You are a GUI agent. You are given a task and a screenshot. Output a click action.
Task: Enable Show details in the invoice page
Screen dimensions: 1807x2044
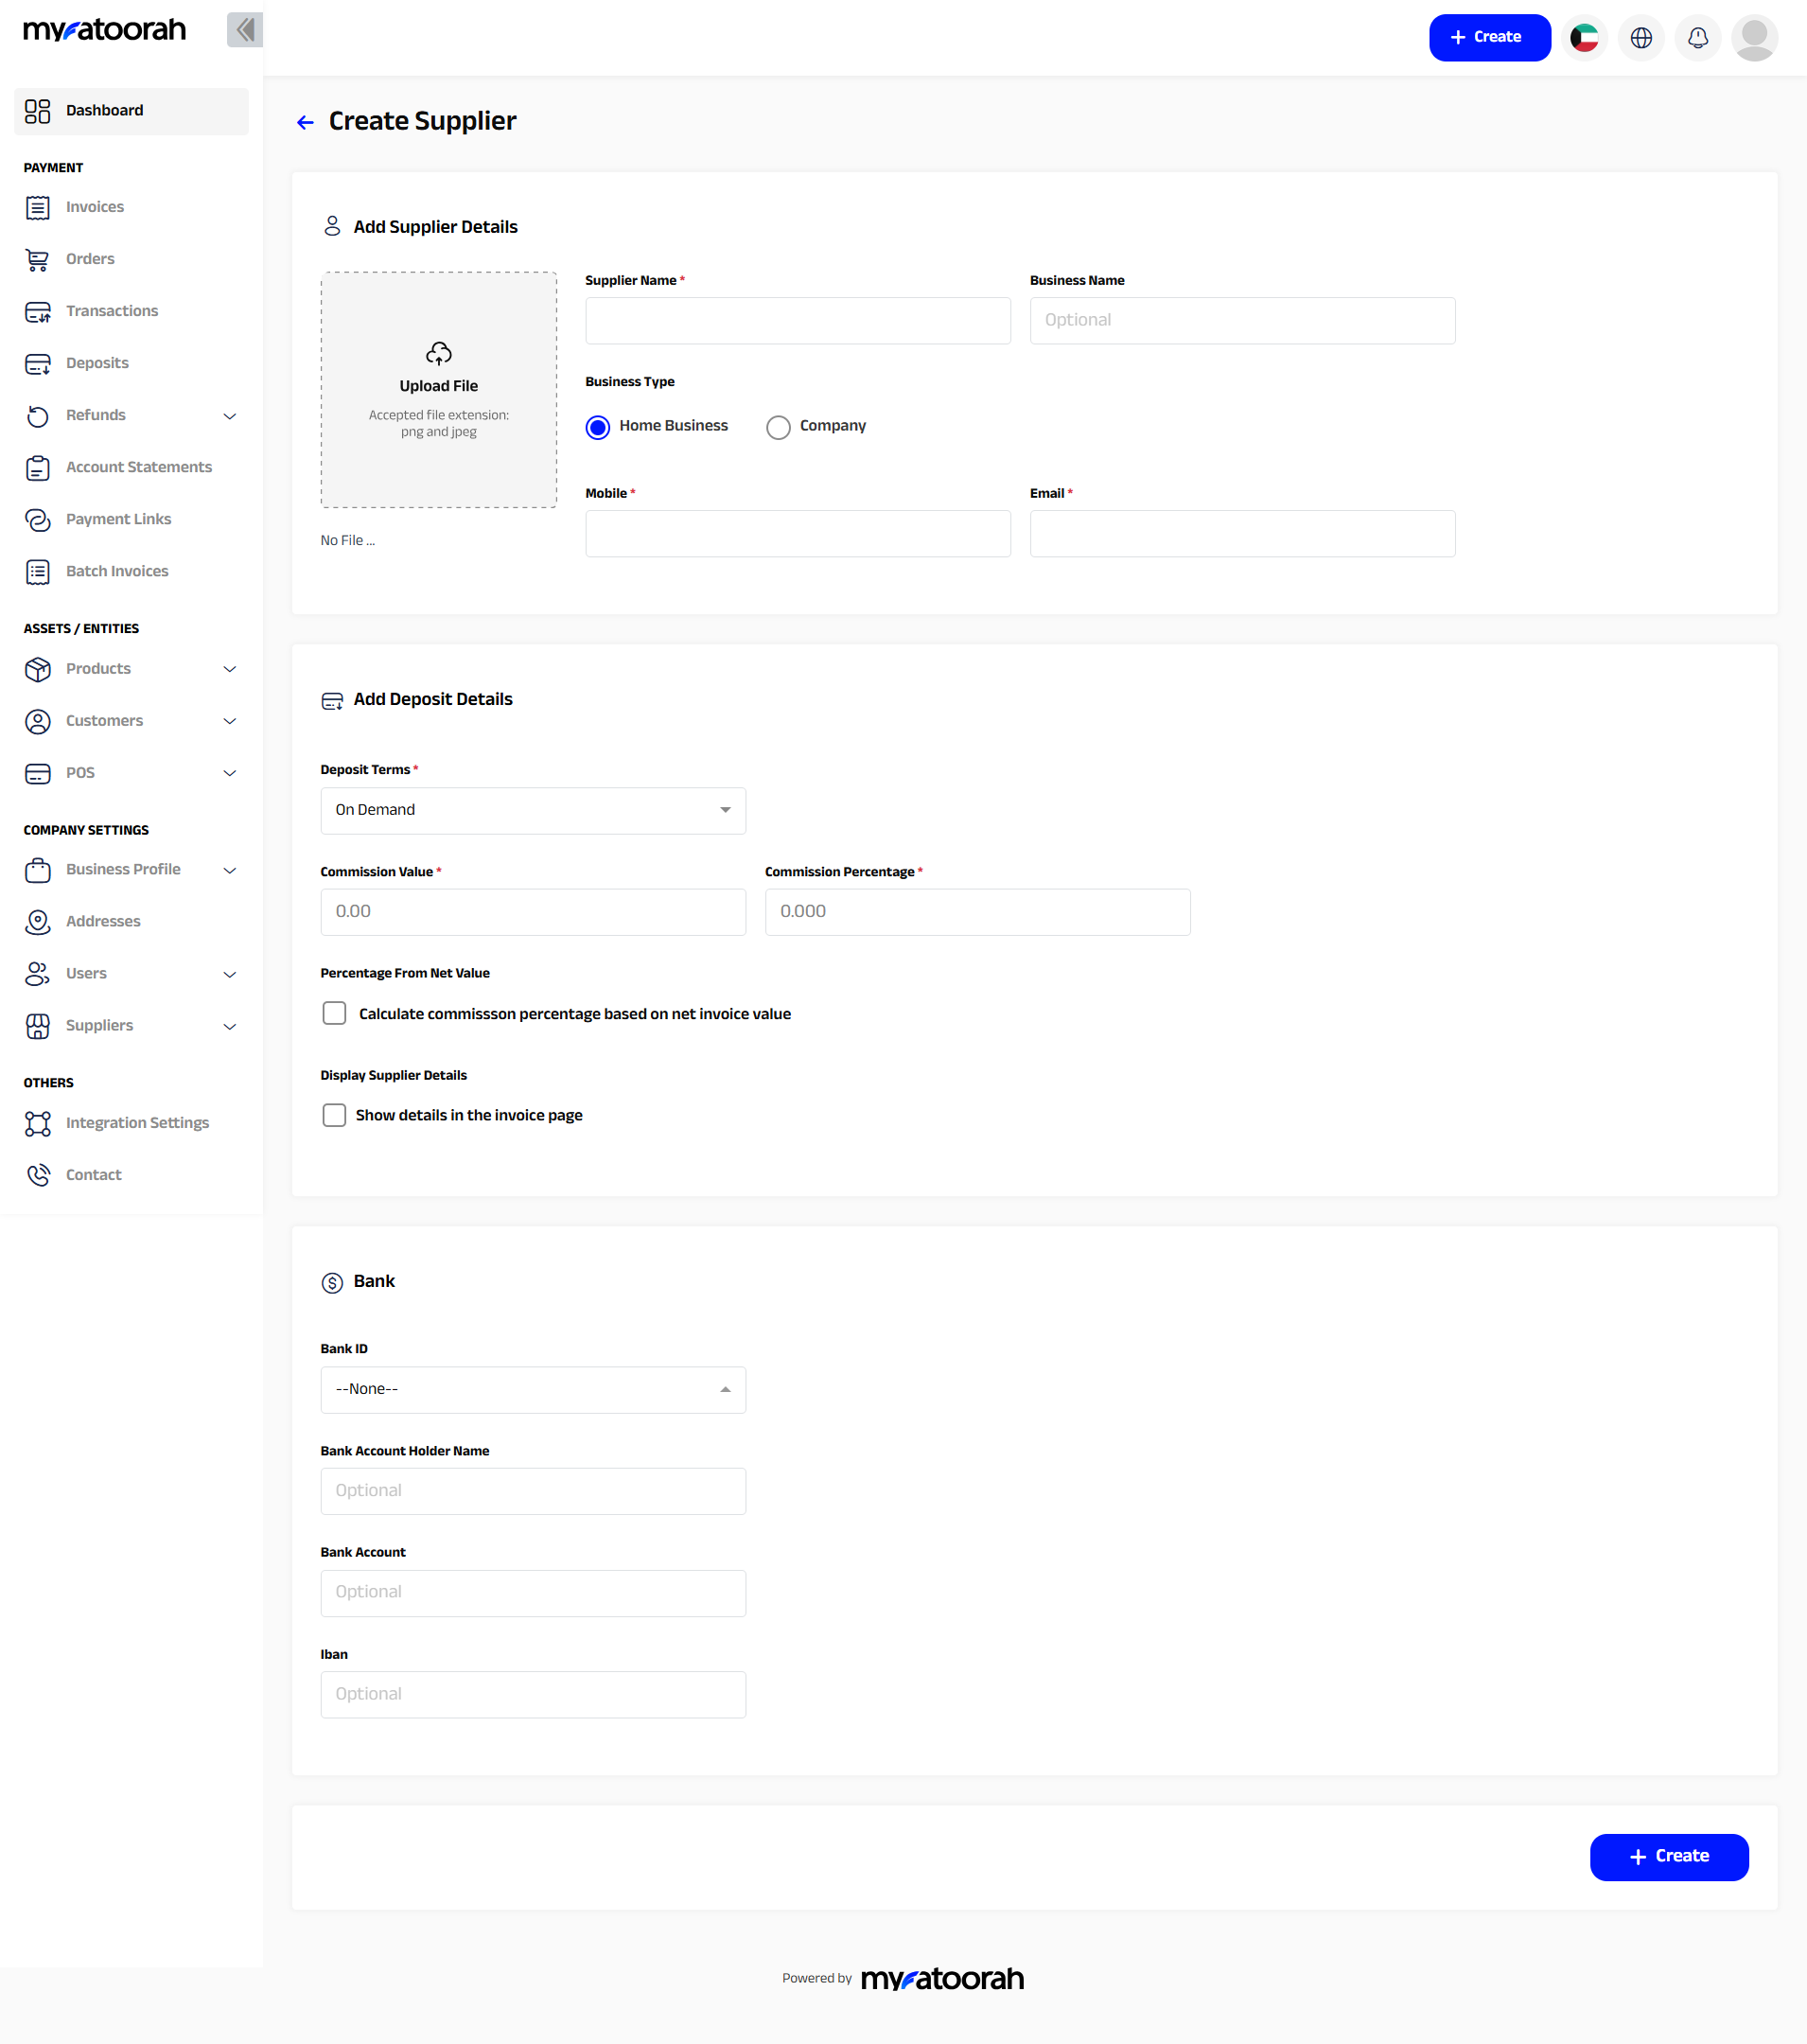pyautogui.click(x=334, y=1115)
